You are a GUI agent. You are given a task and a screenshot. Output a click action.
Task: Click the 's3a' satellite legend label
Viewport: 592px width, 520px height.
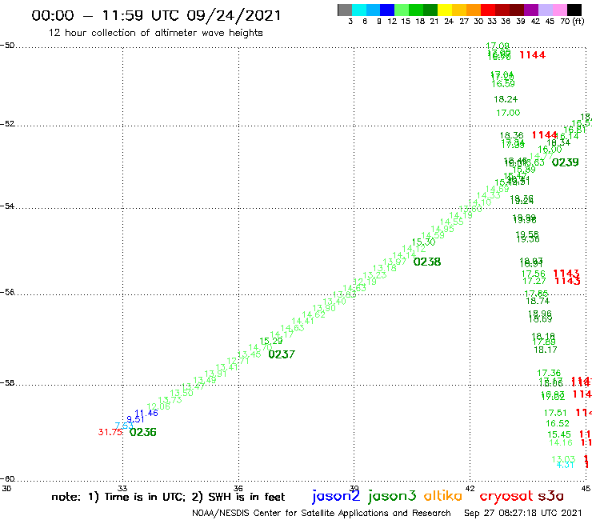[551, 496]
